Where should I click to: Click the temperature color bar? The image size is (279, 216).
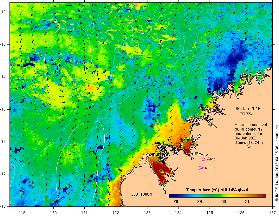[x=217, y=196]
